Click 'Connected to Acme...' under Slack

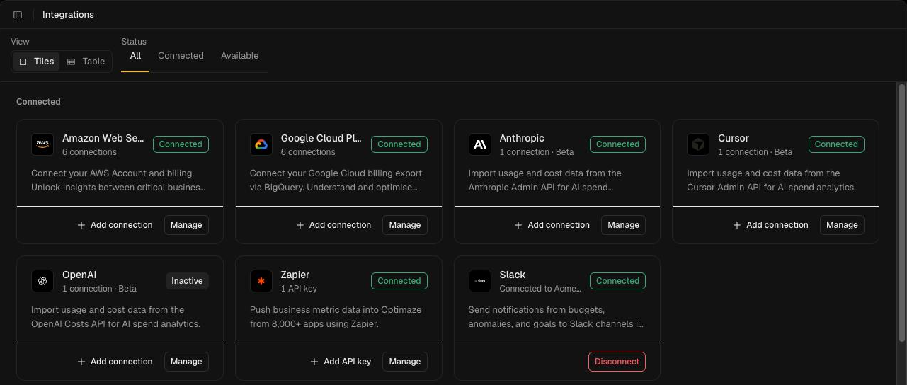tap(540, 289)
